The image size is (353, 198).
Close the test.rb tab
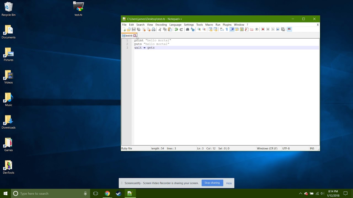point(135,36)
